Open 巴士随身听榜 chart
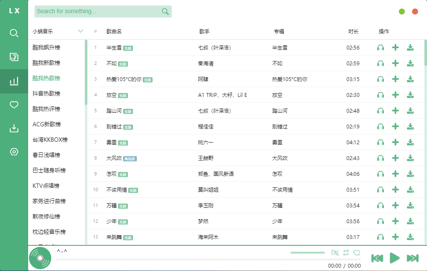This screenshot has width=427, height=271. [x=49, y=170]
